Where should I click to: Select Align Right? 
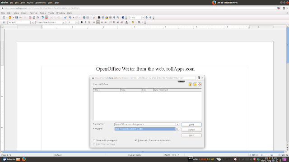click(102, 22)
